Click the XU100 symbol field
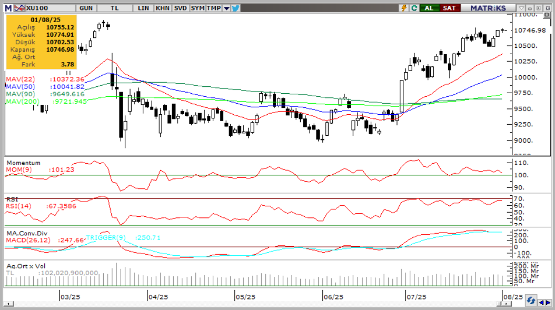The width and height of the screenshot is (555, 310). (49, 8)
